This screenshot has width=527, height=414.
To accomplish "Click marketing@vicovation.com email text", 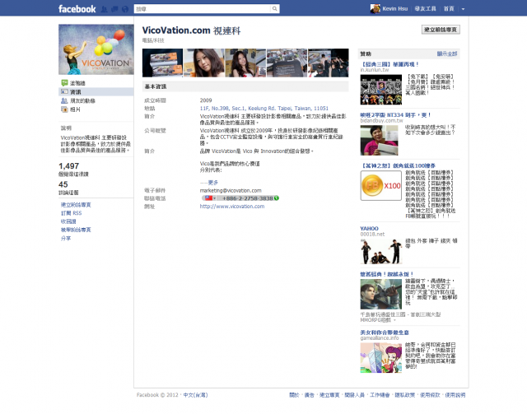I will [231, 190].
